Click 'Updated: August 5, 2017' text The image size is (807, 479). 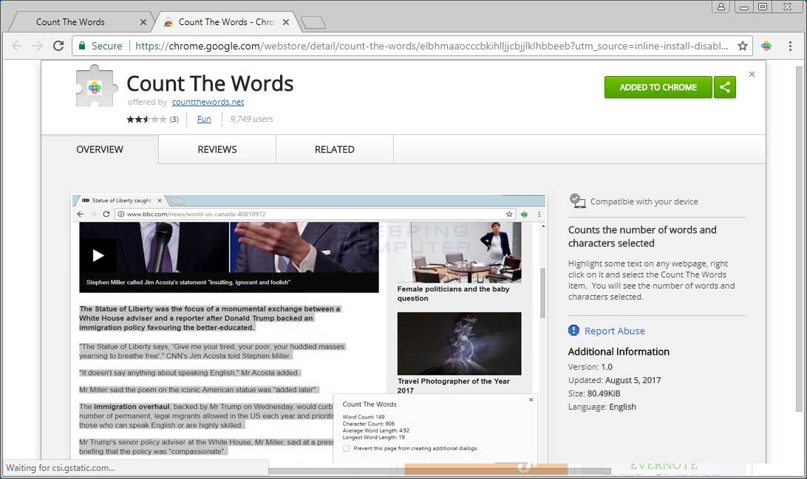[x=615, y=380]
